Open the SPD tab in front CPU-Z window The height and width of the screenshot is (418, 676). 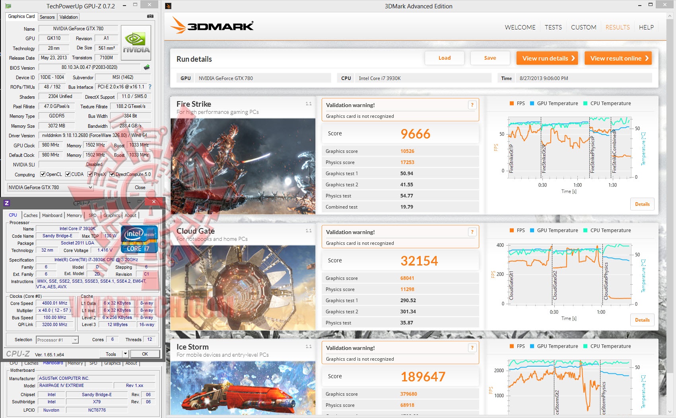(93, 215)
